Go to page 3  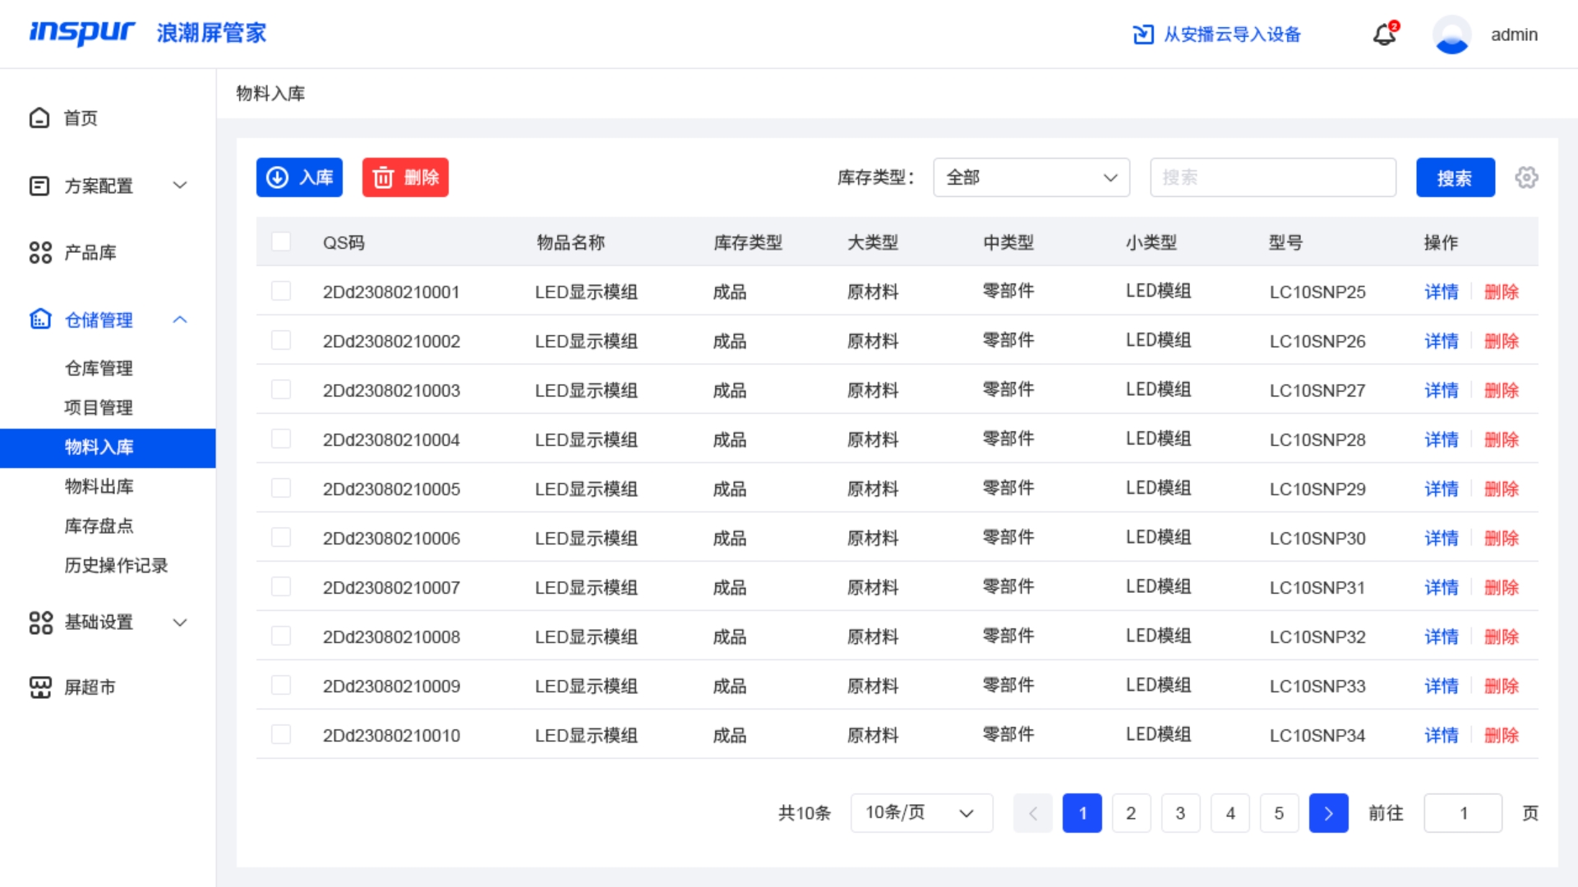pos(1180,813)
